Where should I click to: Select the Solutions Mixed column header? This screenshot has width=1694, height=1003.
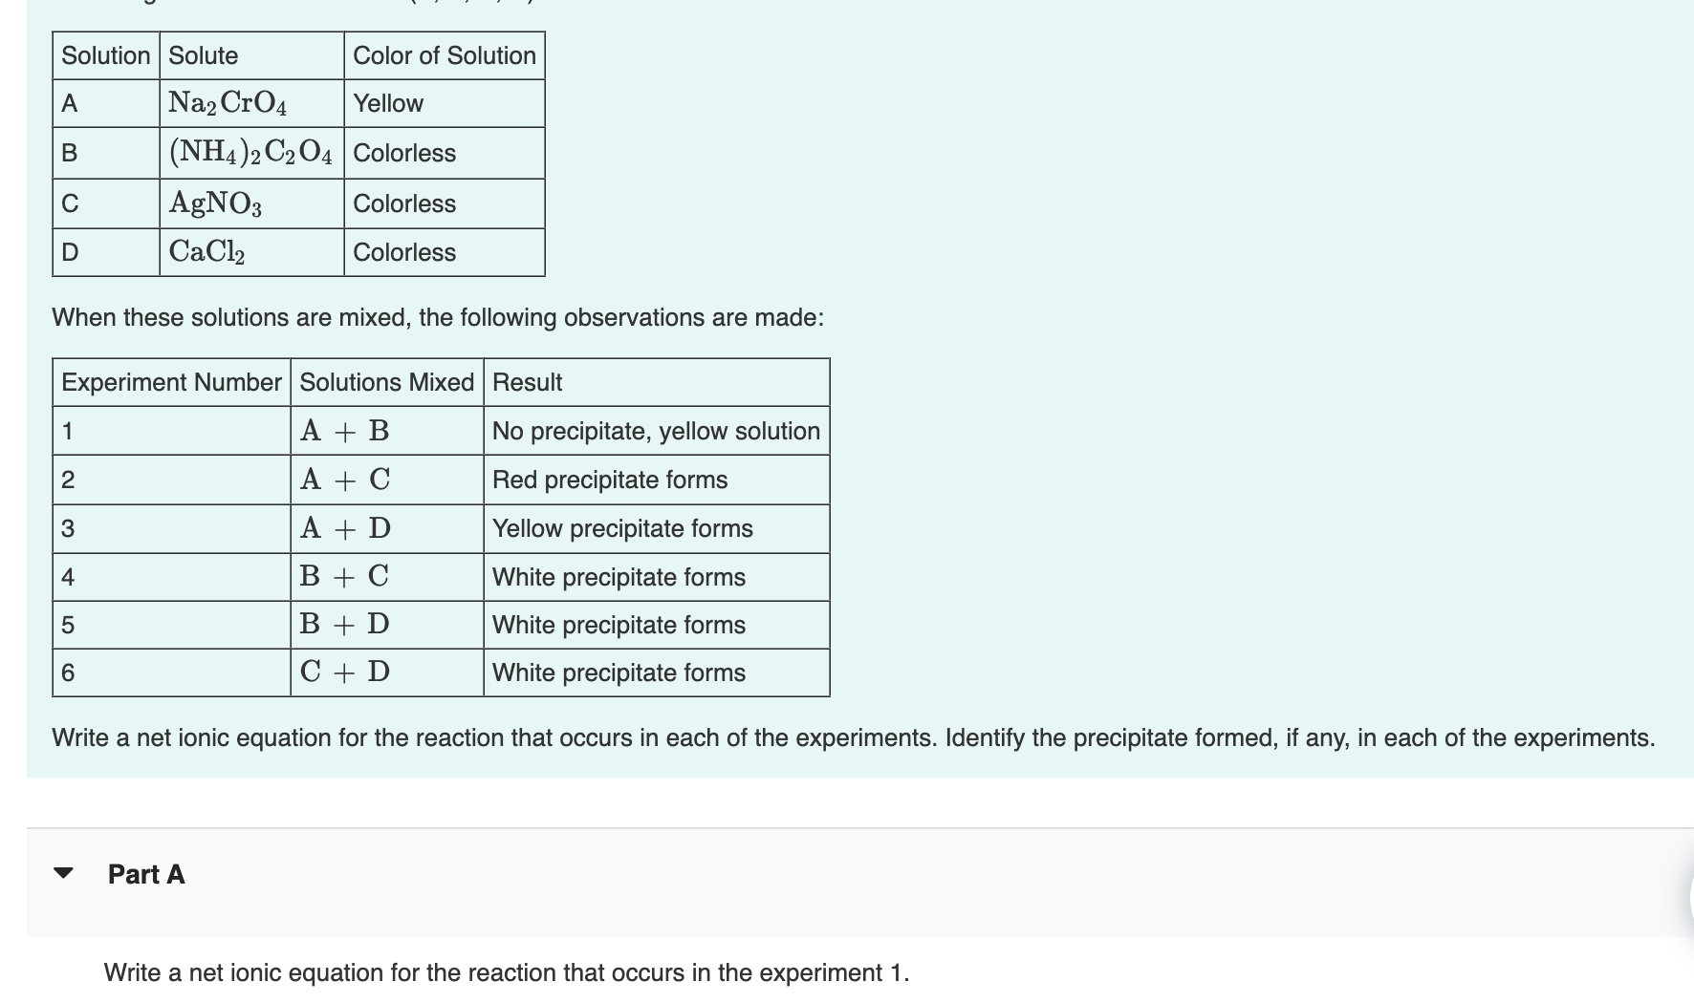click(x=386, y=382)
